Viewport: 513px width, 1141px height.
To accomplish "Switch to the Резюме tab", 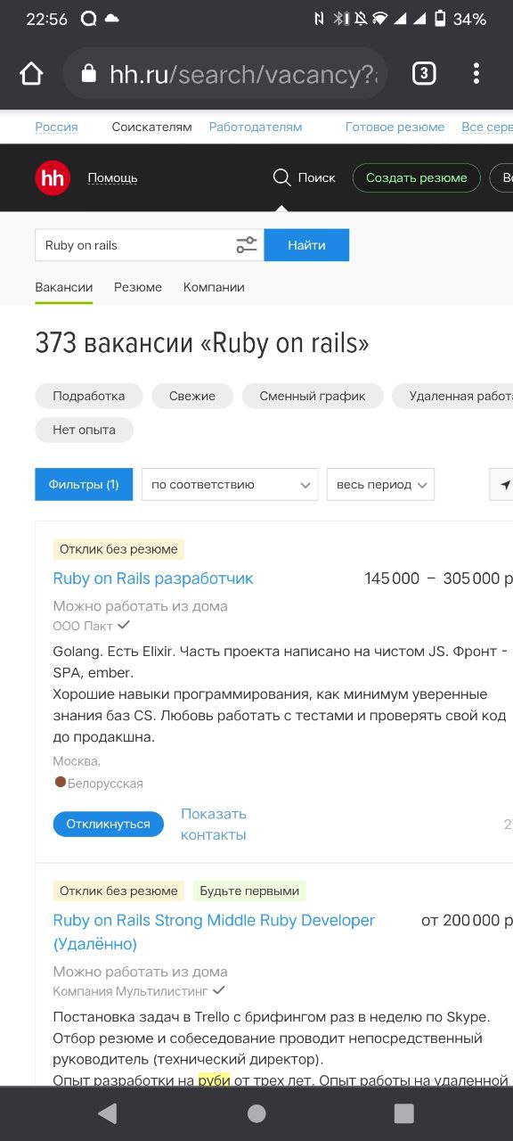I will click(138, 287).
